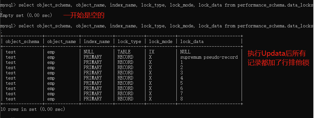This screenshot has width=314, height=118.
Task: Click the last row's PRIMARY index cell
Action: click(93, 99)
